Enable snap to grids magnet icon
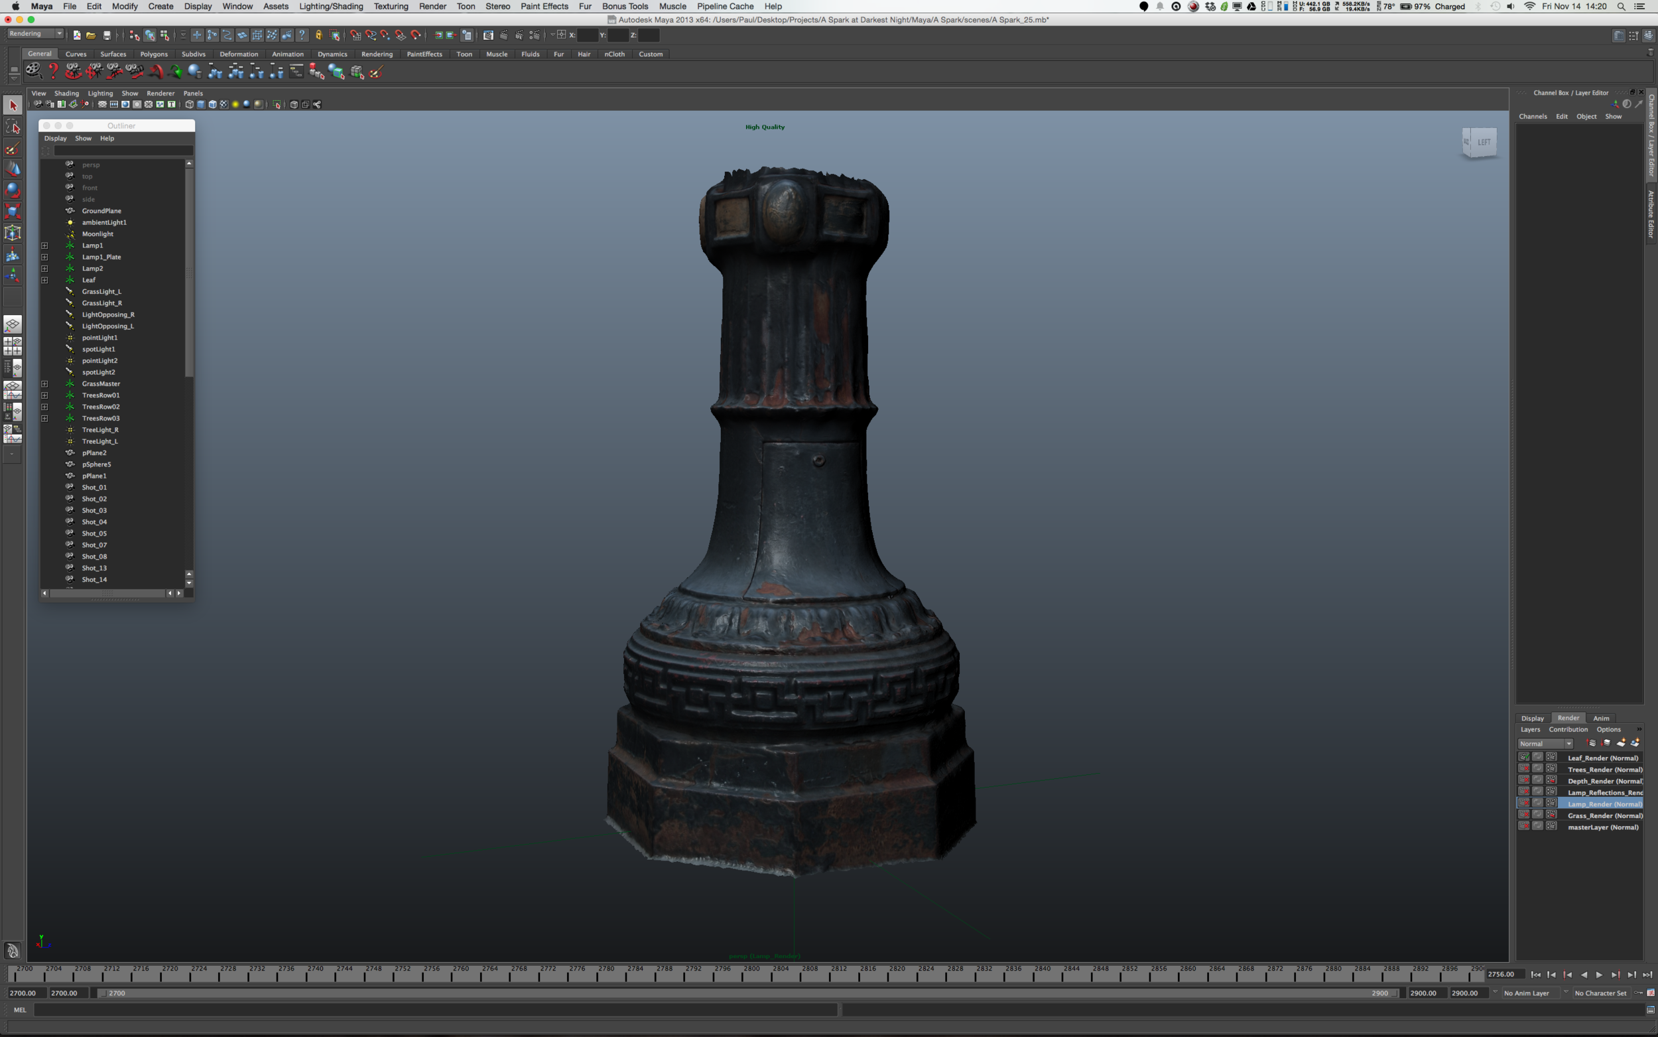1658x1037 pixels. [x=355, y=35]
